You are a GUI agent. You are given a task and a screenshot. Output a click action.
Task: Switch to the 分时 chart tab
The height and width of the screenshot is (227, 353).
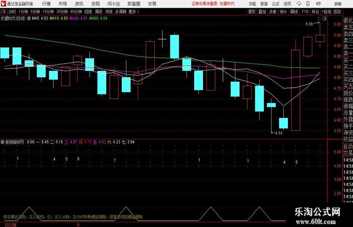click(x=12, y=12)
